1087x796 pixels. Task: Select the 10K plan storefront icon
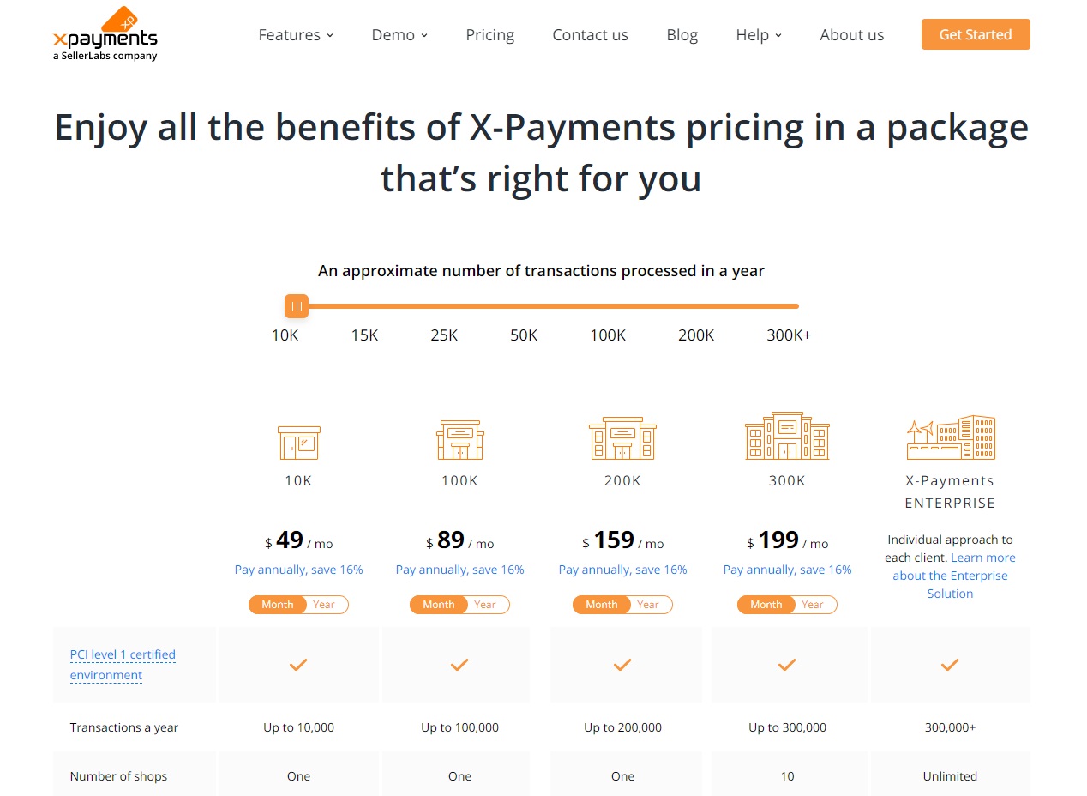(x=297, y=443)
